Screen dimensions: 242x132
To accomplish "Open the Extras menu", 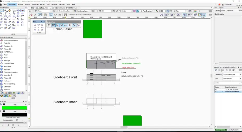I will (42, 5).
